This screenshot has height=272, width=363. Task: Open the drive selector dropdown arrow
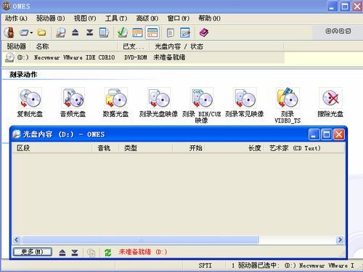(x=31, y=33)
